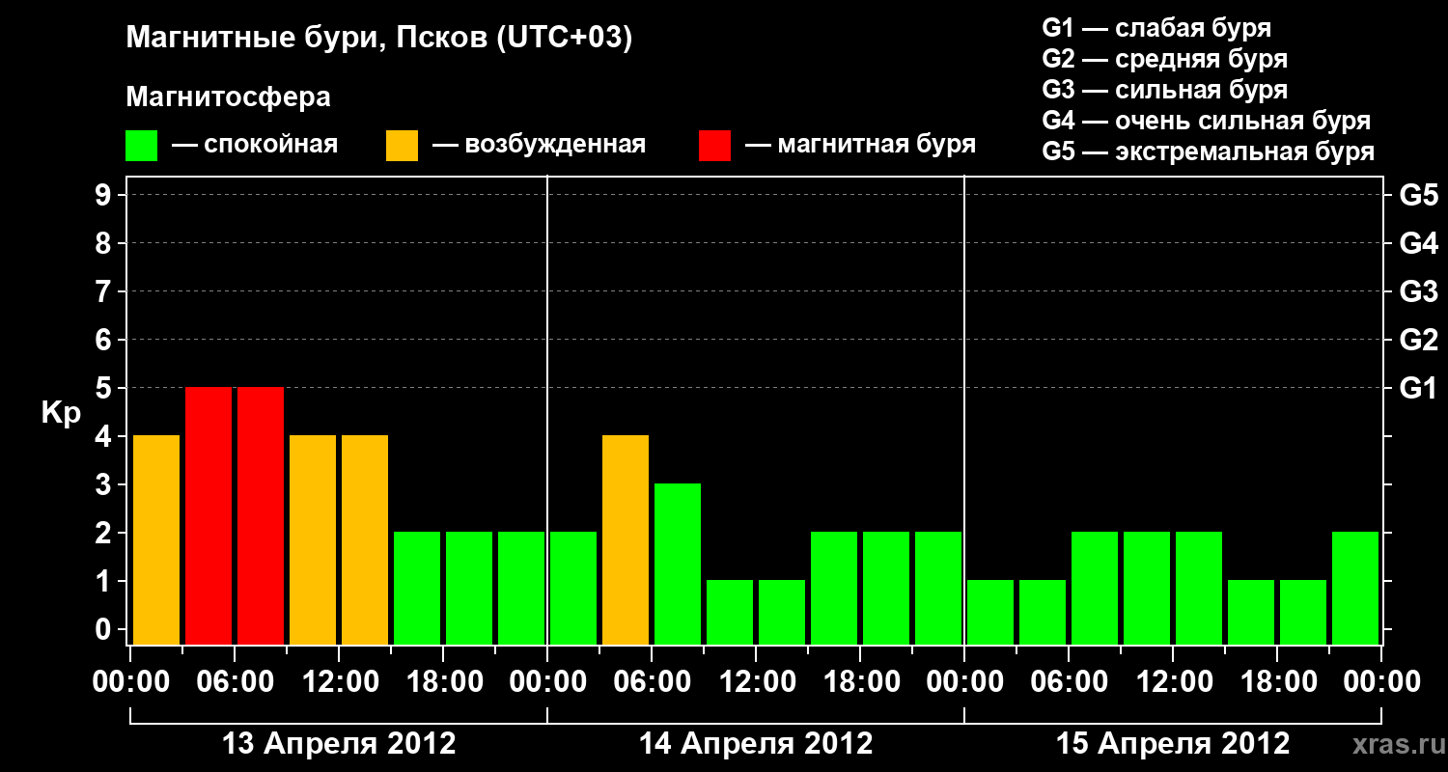The width and height of the screenshot is (1448, 772).
Task: Click the '— спокойная' legend label
Action: tap(255, 146)
